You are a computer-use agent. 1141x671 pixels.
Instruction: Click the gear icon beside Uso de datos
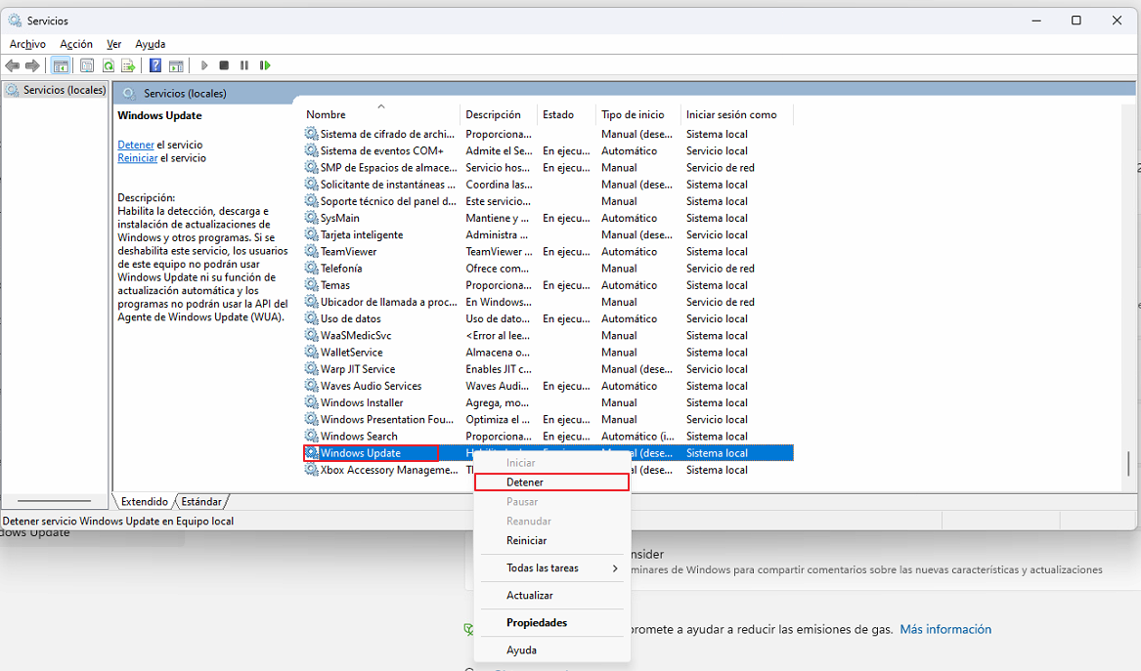coord(312,318)
